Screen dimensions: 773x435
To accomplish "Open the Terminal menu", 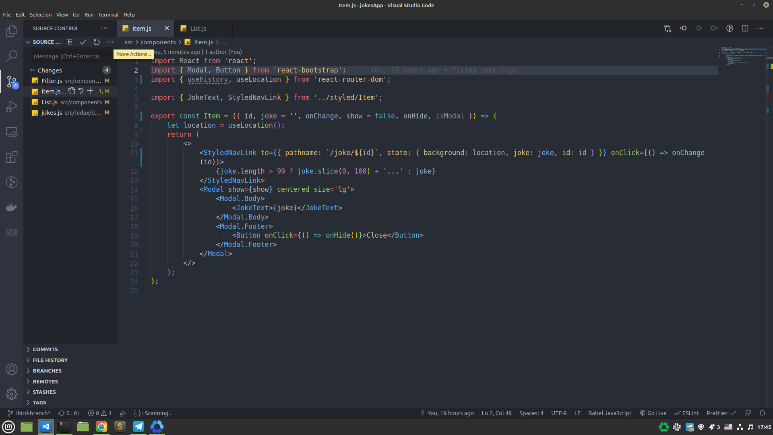I will click(x=108, y=14).
